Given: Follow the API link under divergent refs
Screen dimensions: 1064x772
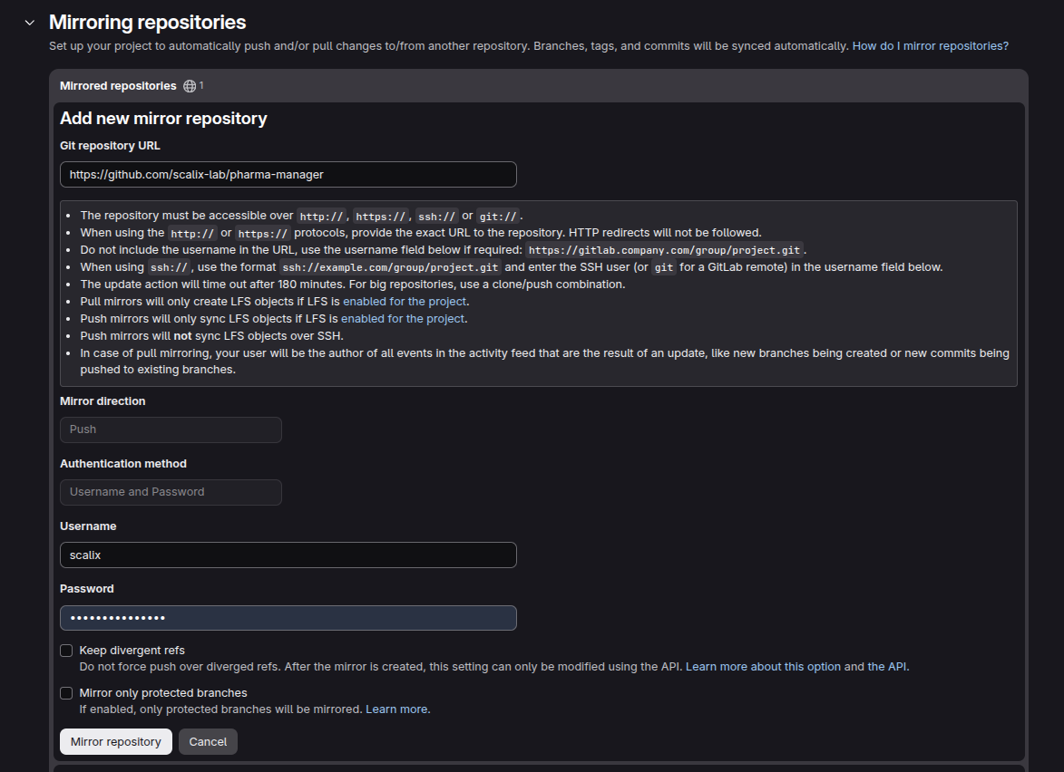Looking at the screenshot, I should click(887, 667).
